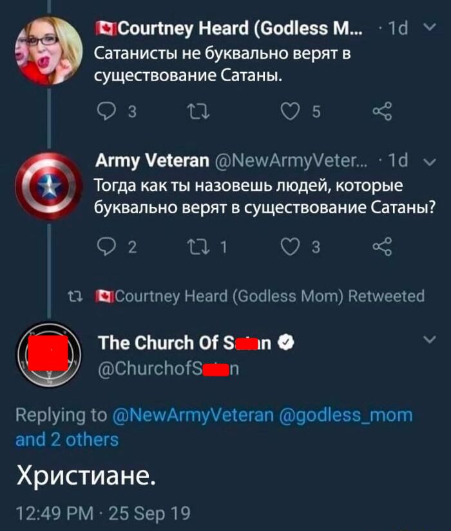Show the "and 2 others" recipients
Screen dimensions: 451x531
(67, 439)
